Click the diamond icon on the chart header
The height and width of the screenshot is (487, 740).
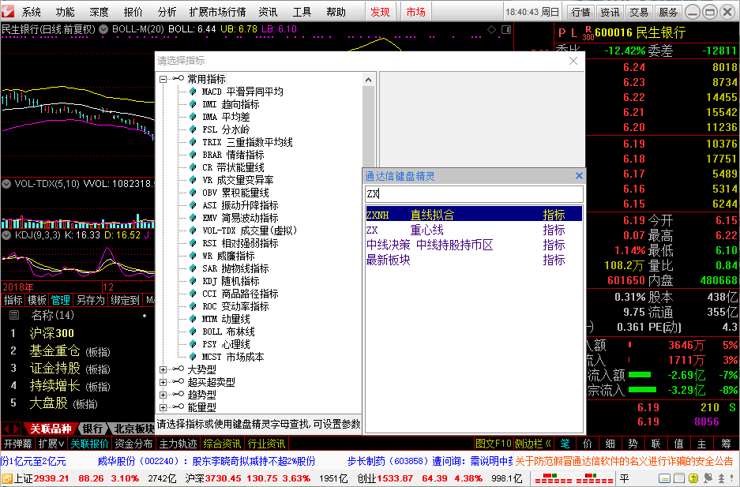492,30
